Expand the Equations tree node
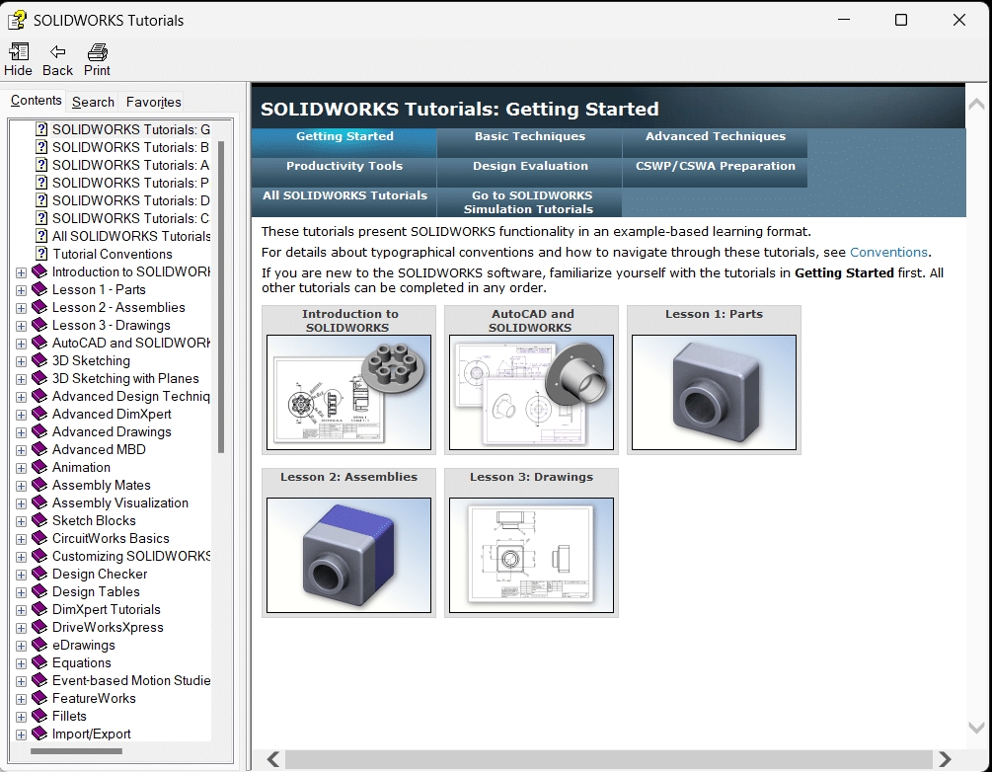992x772 pixels. [21, 662]
